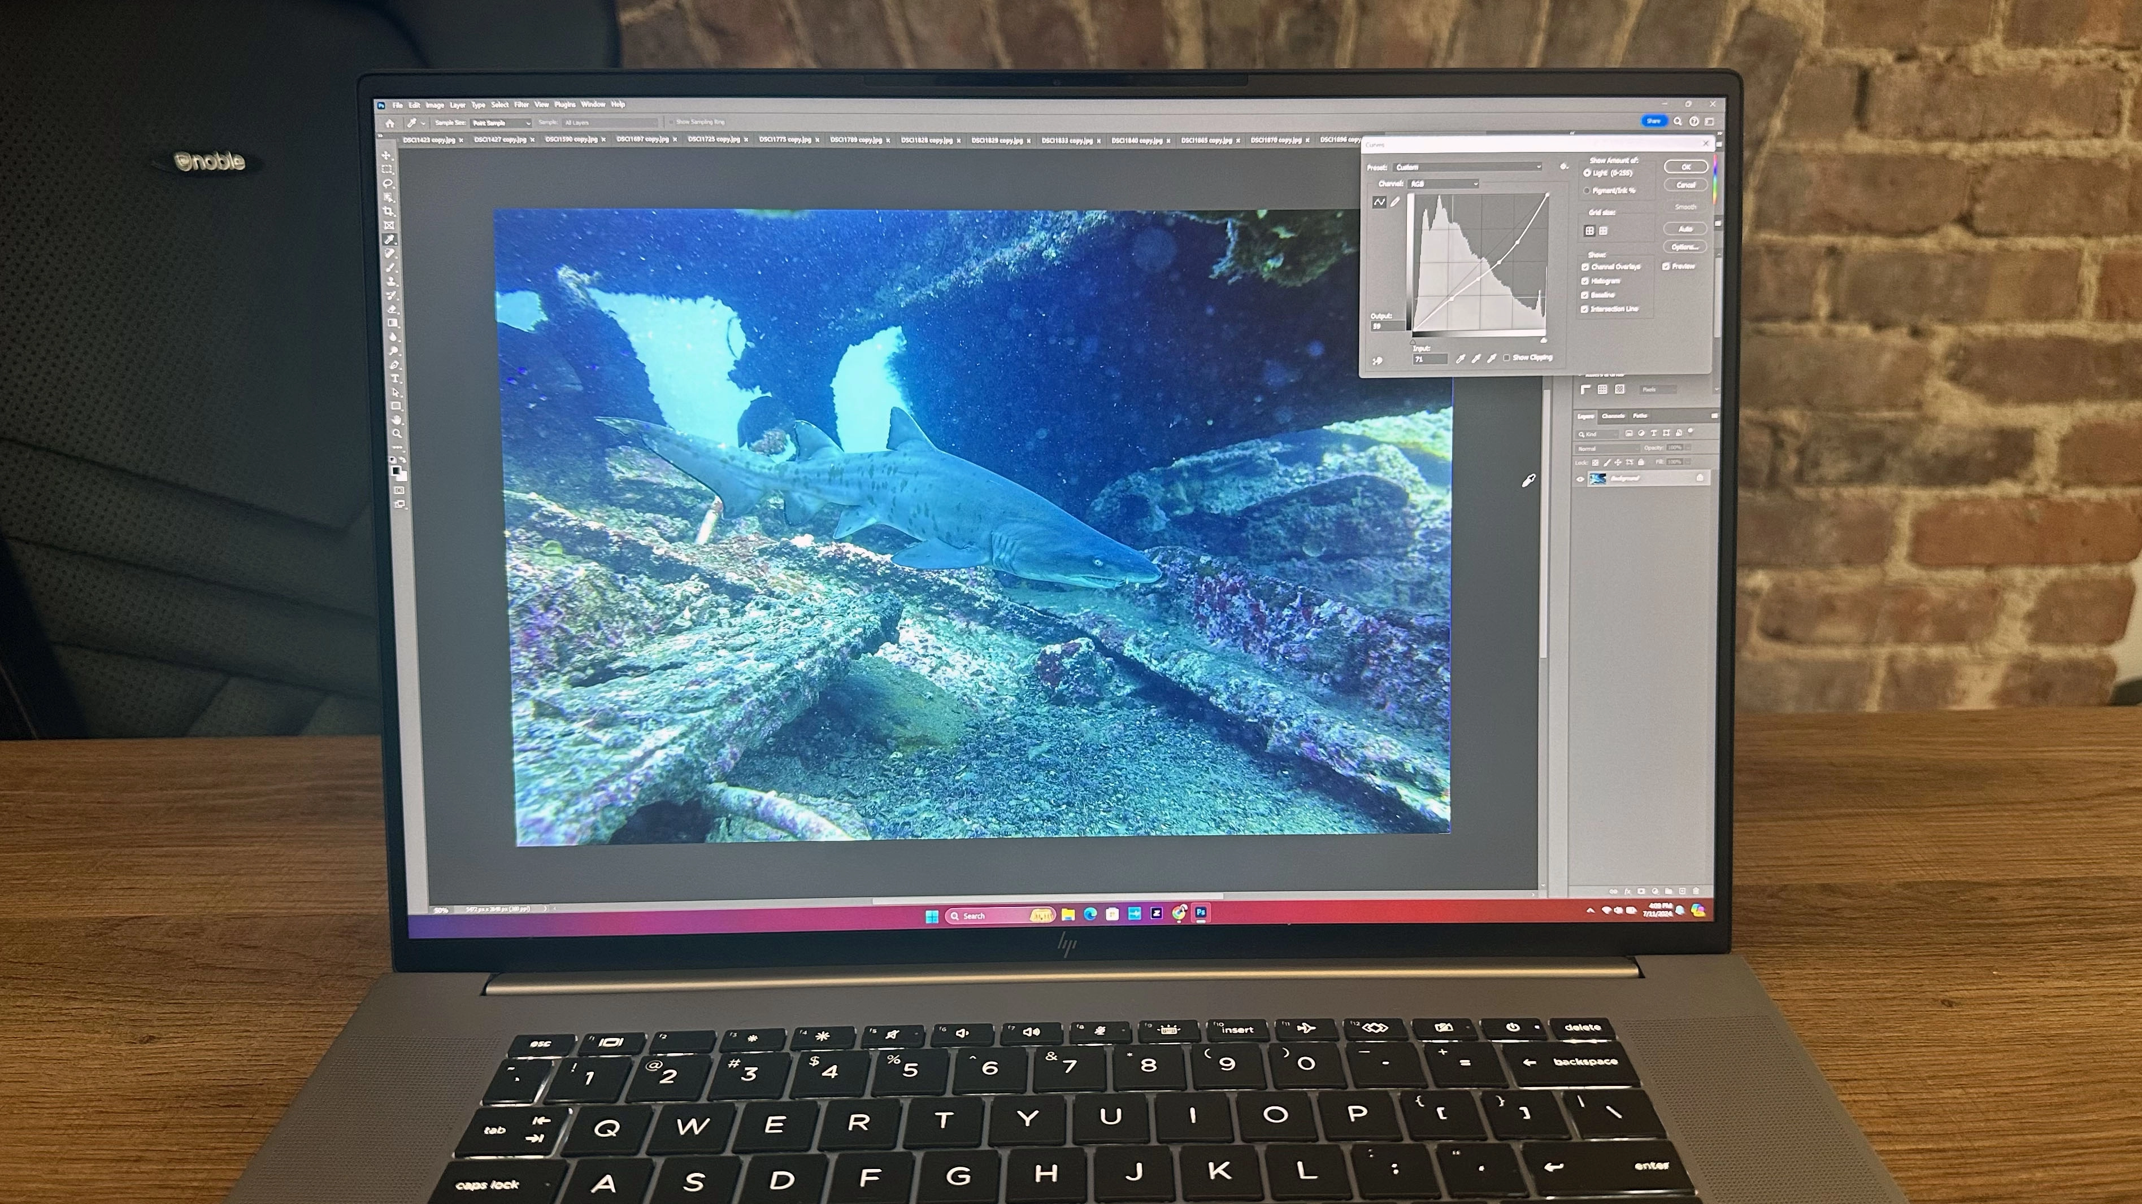Open the Channel RGB dropdown
2142x1204 pixels.
[x=1443, y=184]
